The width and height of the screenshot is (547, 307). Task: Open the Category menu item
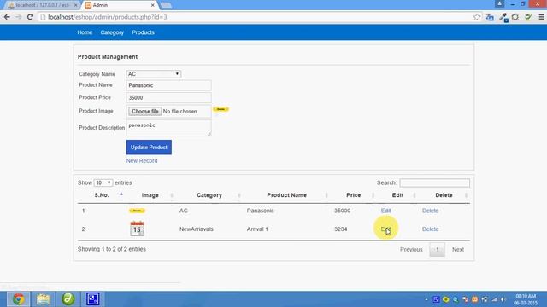tap(112, 32)
